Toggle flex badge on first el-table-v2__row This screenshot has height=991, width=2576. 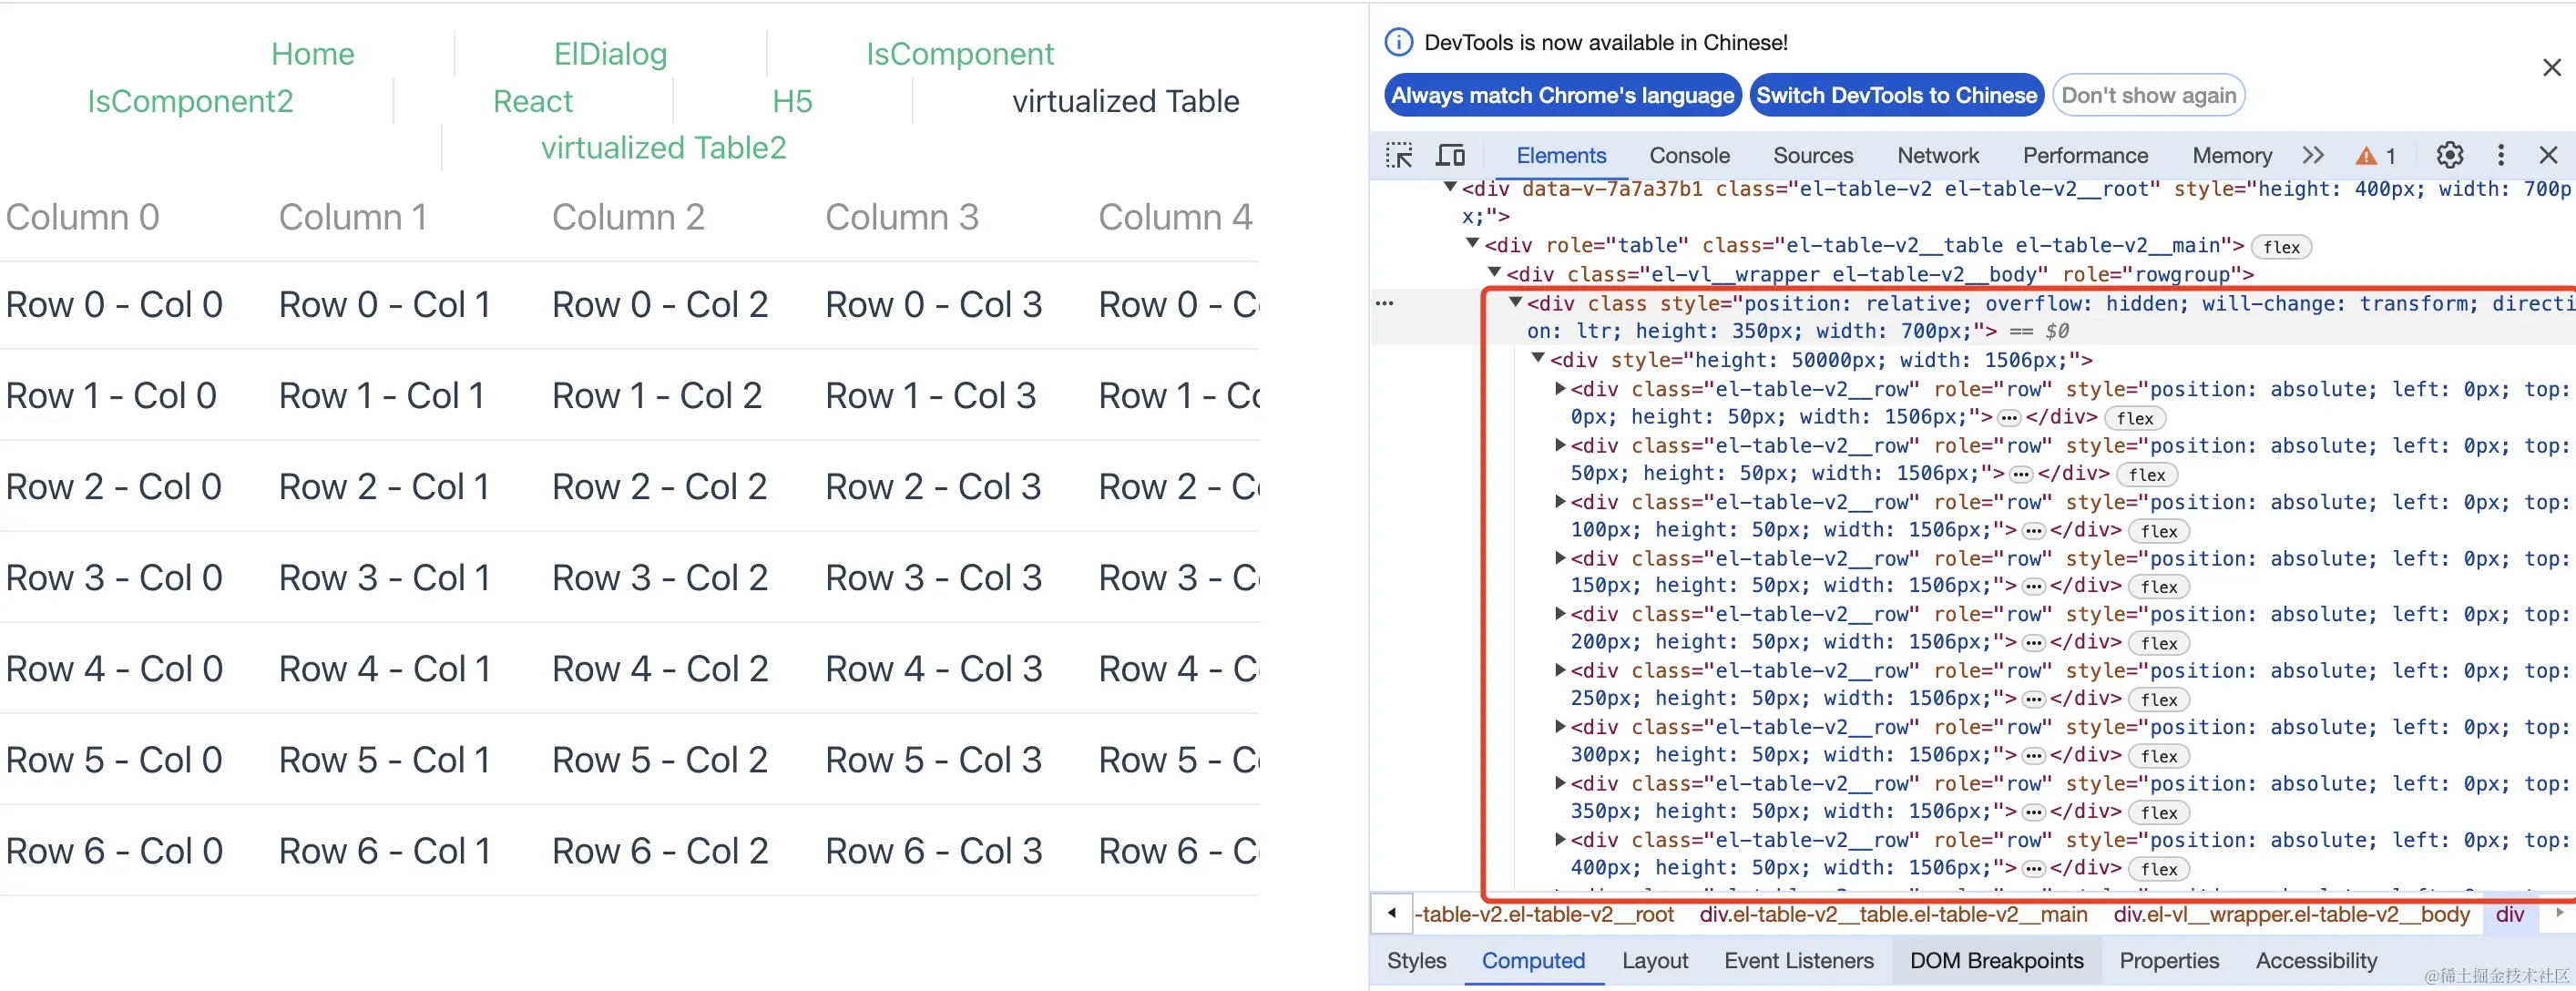(x=2134, y=418)
